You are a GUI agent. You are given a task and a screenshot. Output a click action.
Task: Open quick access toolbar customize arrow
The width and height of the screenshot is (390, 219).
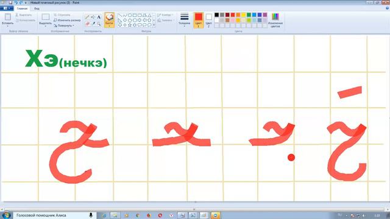(x=26, y=2)
